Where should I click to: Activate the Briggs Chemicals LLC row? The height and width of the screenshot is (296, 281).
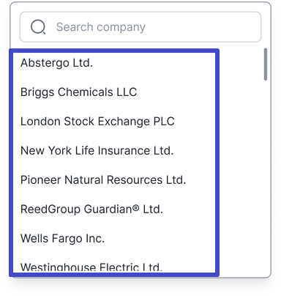point(114,92)
